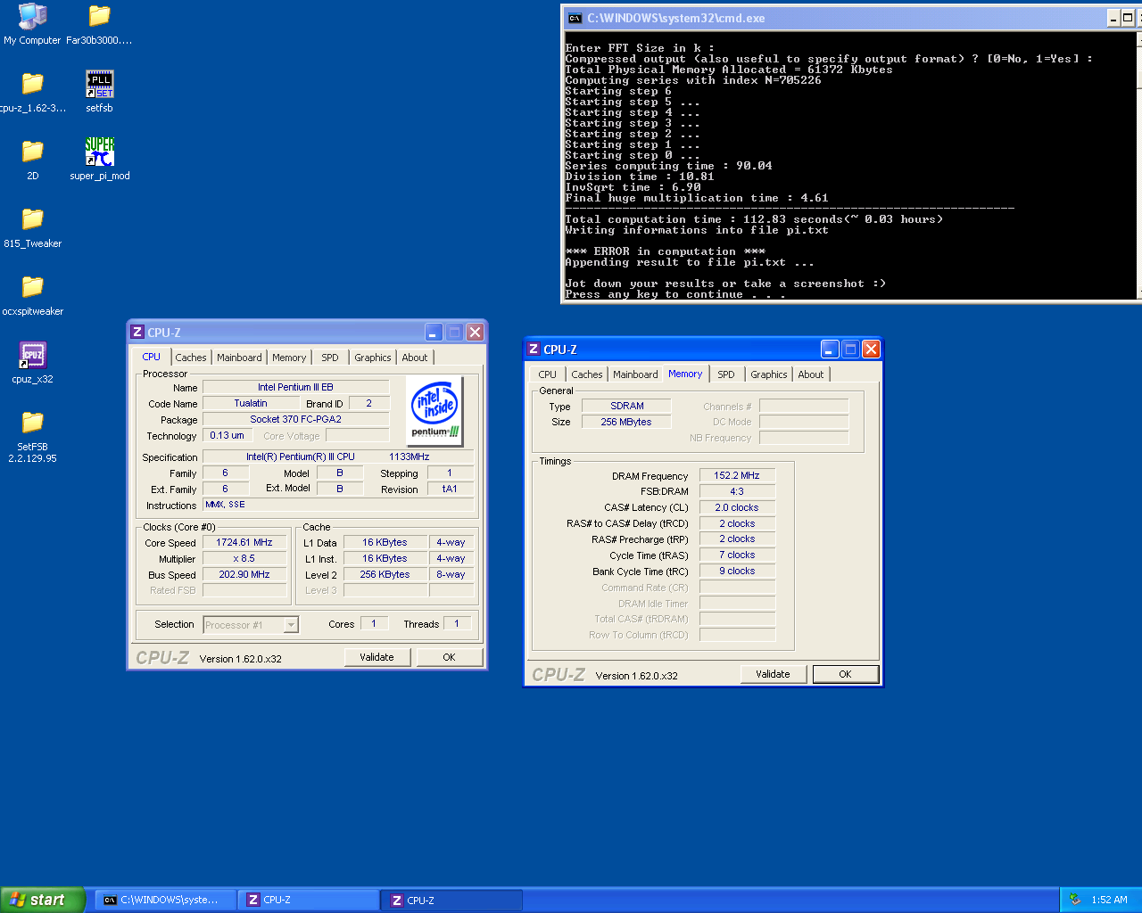Open the Start menu
Viewport: 1142px width, 913px height.
tap(42, 900)
